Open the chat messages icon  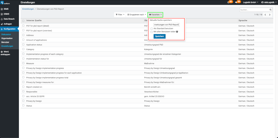point(237,2)
